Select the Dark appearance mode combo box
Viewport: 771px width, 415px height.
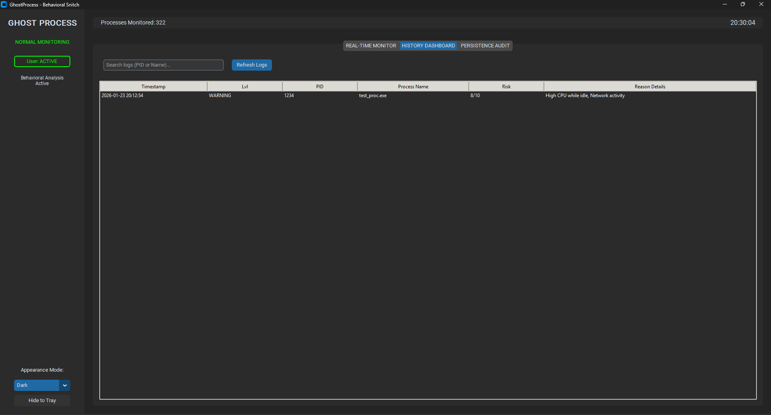pos(37,385)
